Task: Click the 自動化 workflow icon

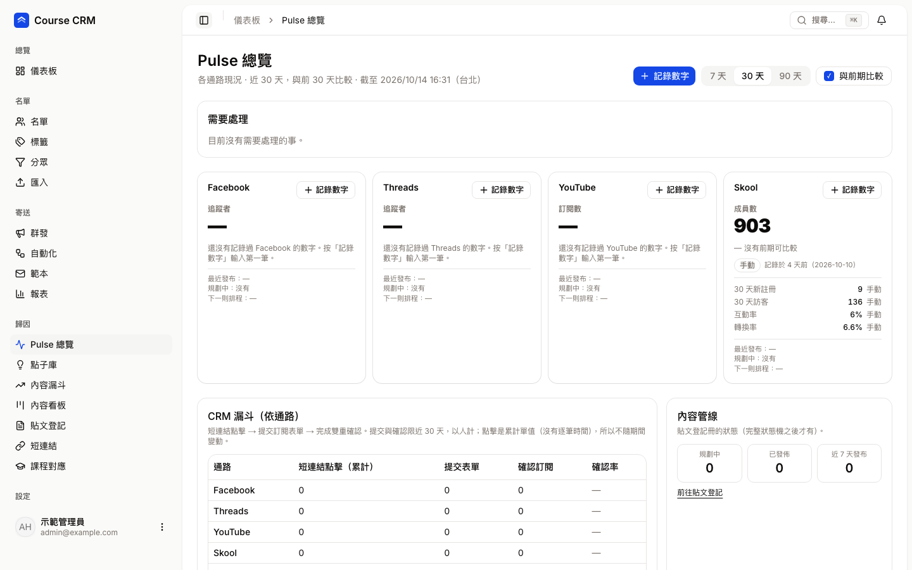Action: (x=20, y=253)
